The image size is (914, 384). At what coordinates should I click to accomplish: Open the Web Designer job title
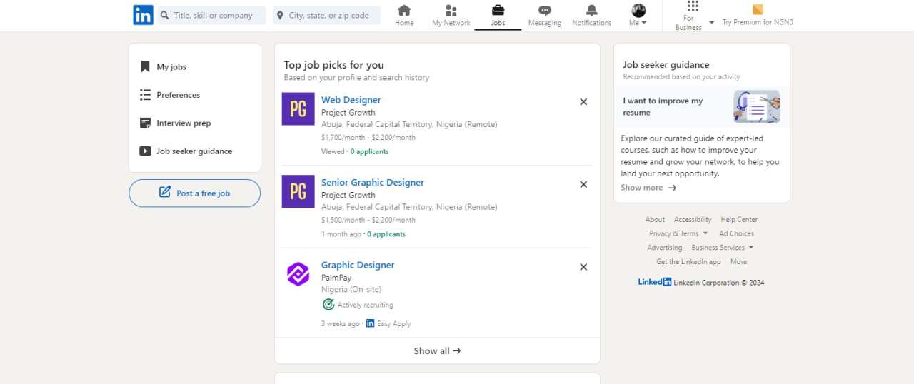[351, 100]
